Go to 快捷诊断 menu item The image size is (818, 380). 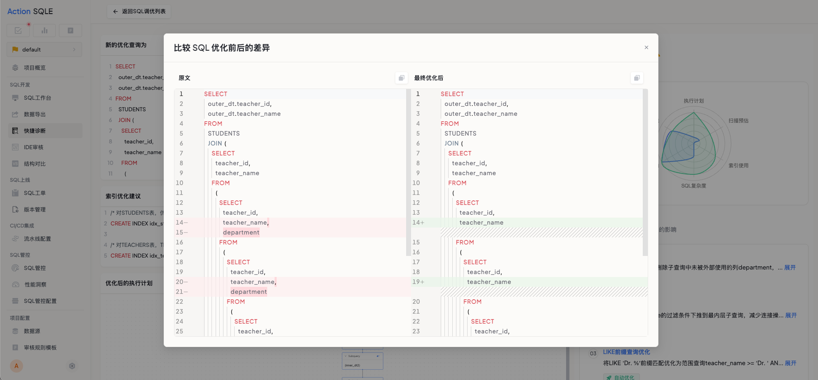(35, 131)
